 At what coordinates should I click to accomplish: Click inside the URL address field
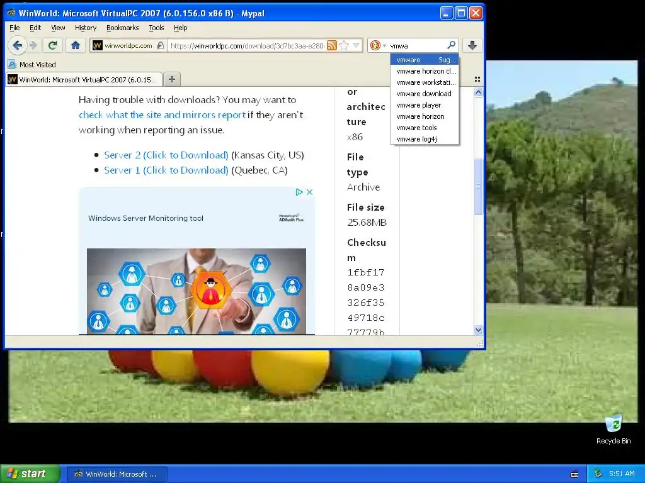[x=247, y=45]
